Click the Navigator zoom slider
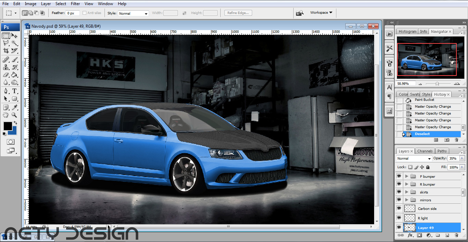Image resolution: width=468 pixels, height=242 pixels. pos(437,84)
